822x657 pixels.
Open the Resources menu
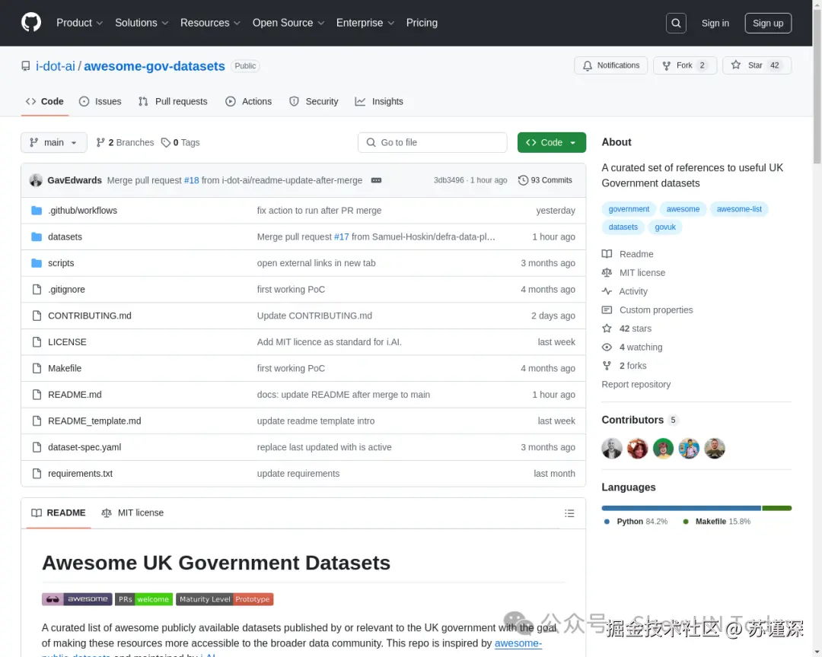coord(210,23)
